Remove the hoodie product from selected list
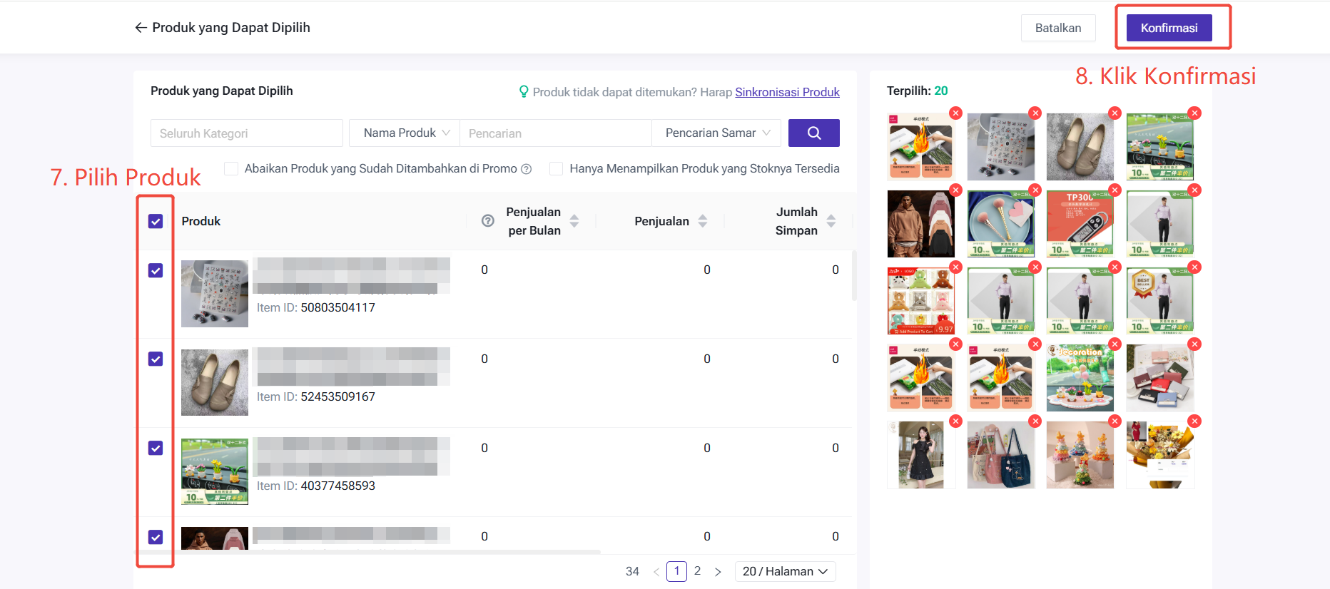Viewport: 1330px width, 589px height. [x=955, y=190]
